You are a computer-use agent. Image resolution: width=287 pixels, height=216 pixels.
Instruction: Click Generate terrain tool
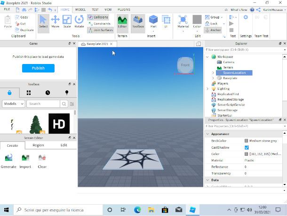(x=8, y=161)
